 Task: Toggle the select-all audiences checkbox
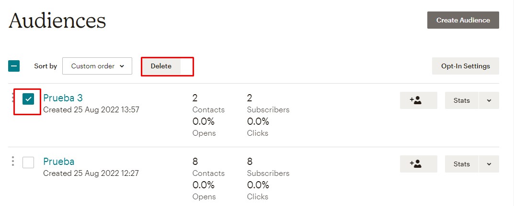click(14, 66)
